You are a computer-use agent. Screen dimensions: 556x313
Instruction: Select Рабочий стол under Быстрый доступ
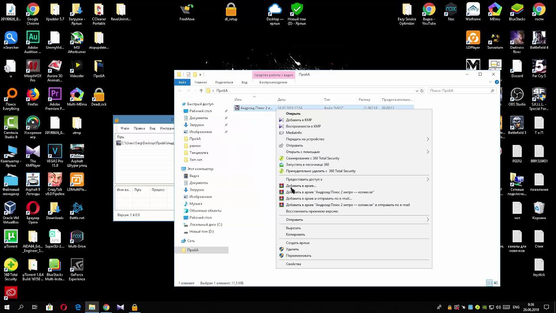click(200, 111)
